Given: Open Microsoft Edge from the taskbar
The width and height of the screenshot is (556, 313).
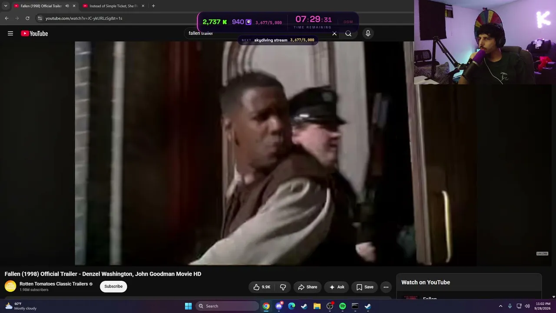Looking at the screenshot, I should point(291,306).
